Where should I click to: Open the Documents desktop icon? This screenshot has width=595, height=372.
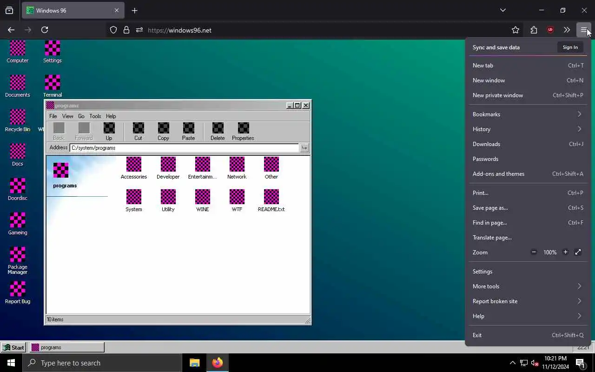(x=18, y=86)
